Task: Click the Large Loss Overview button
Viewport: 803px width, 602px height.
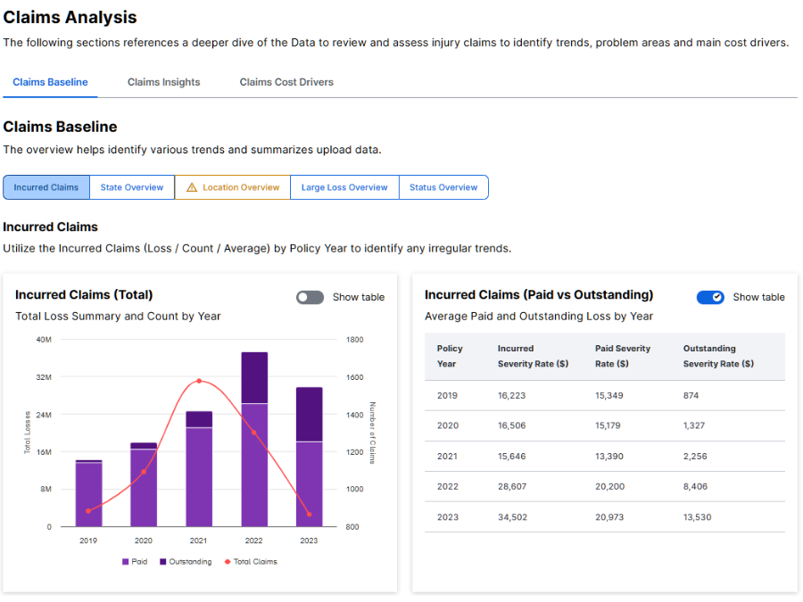Action: pos(344,187)
